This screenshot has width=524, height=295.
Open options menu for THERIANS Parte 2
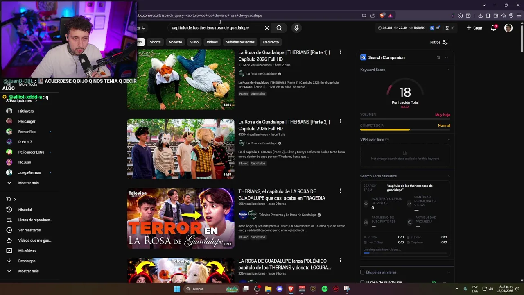click(340, 122)
